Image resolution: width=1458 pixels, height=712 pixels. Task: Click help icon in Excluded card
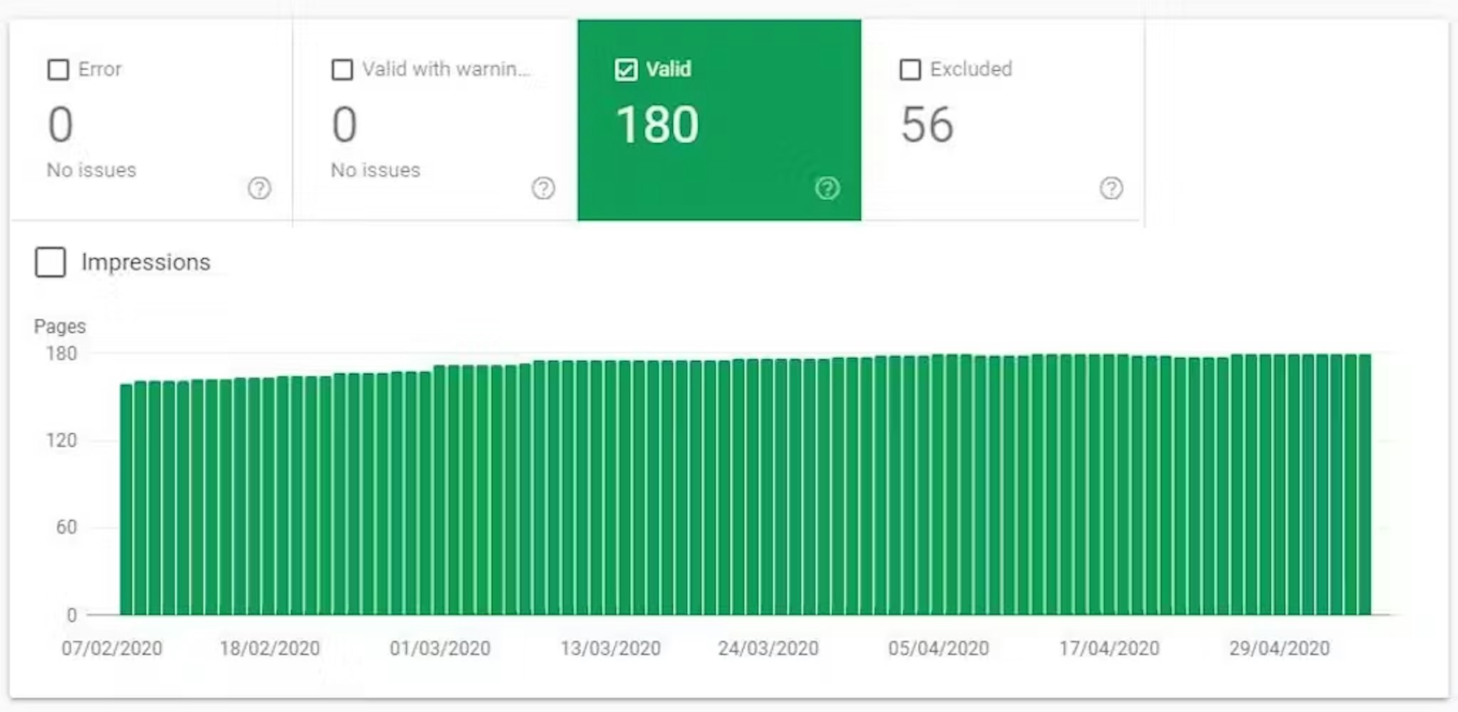click(x=1111, y=189)
